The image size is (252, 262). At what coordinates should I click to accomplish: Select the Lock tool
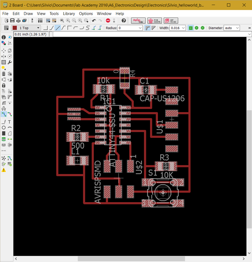click(4, 85)
